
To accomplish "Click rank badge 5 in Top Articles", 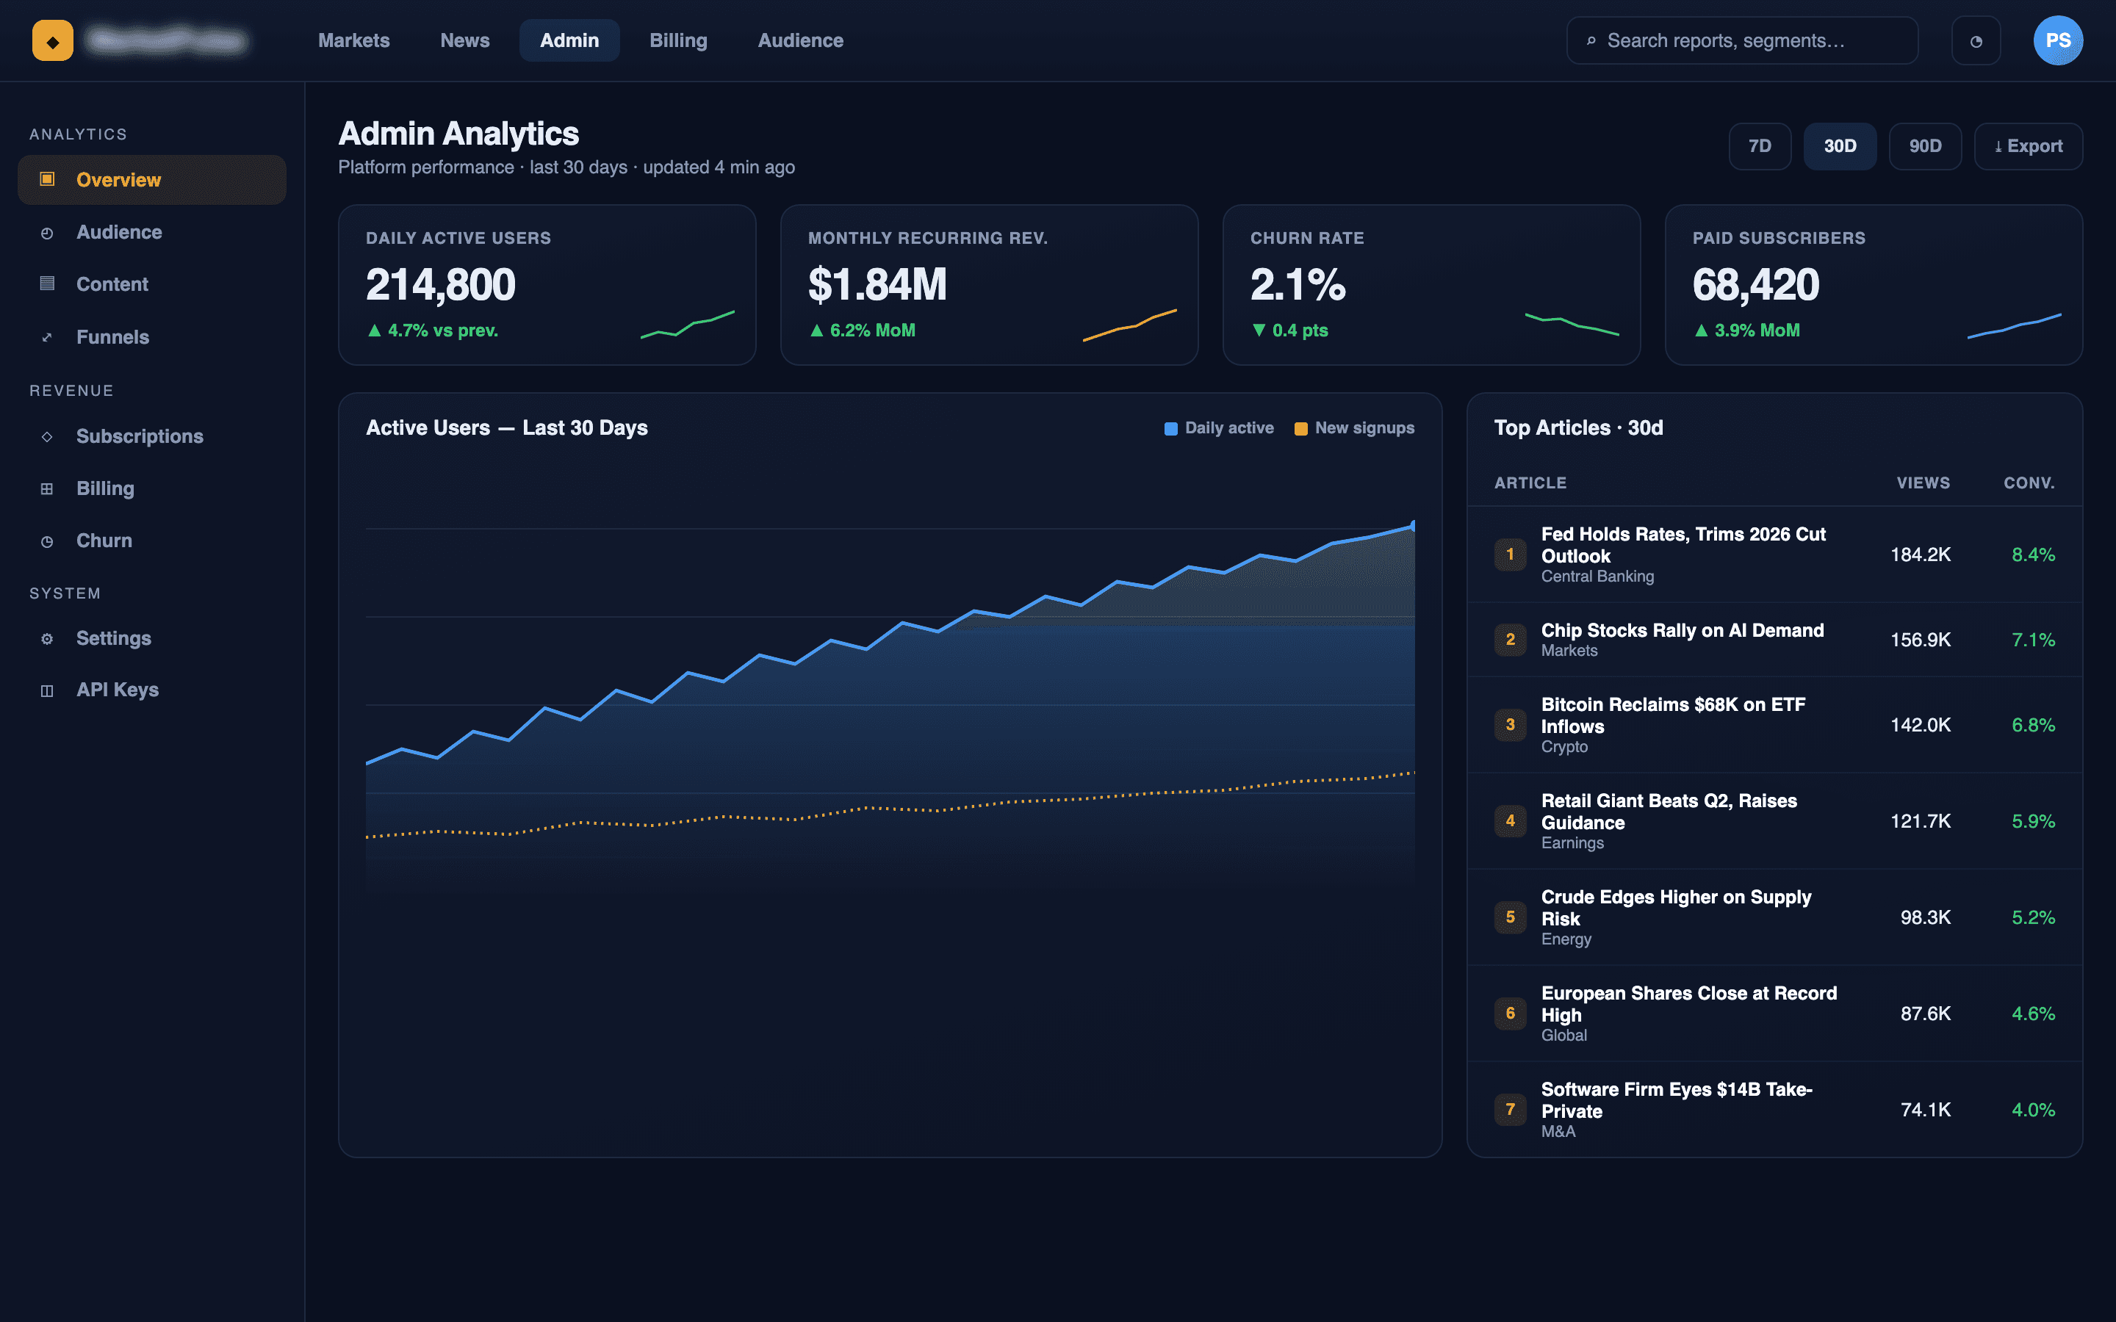I will click(1510, 917).
